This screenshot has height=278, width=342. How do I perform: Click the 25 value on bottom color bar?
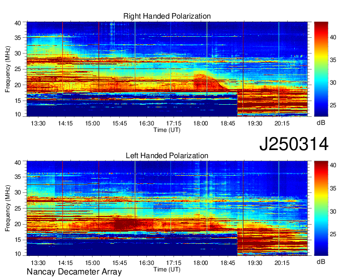[333, 234]
